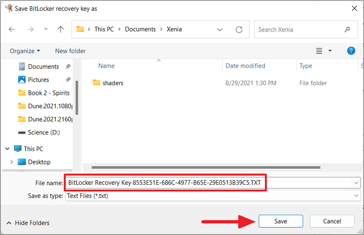Image resolution: width=364 pixels, height=235 pixels.
Task: Open Documents in Quick access sidebar
Action: click(x=43, y=67)
